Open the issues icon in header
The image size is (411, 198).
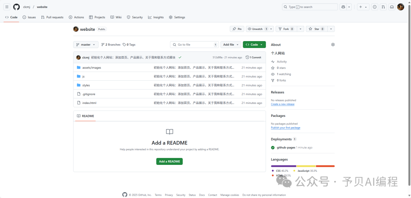pyautogui.click(x=375, y=7)
